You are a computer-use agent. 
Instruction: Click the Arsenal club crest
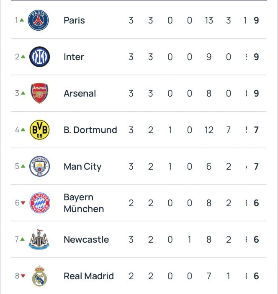click(39, 93)
